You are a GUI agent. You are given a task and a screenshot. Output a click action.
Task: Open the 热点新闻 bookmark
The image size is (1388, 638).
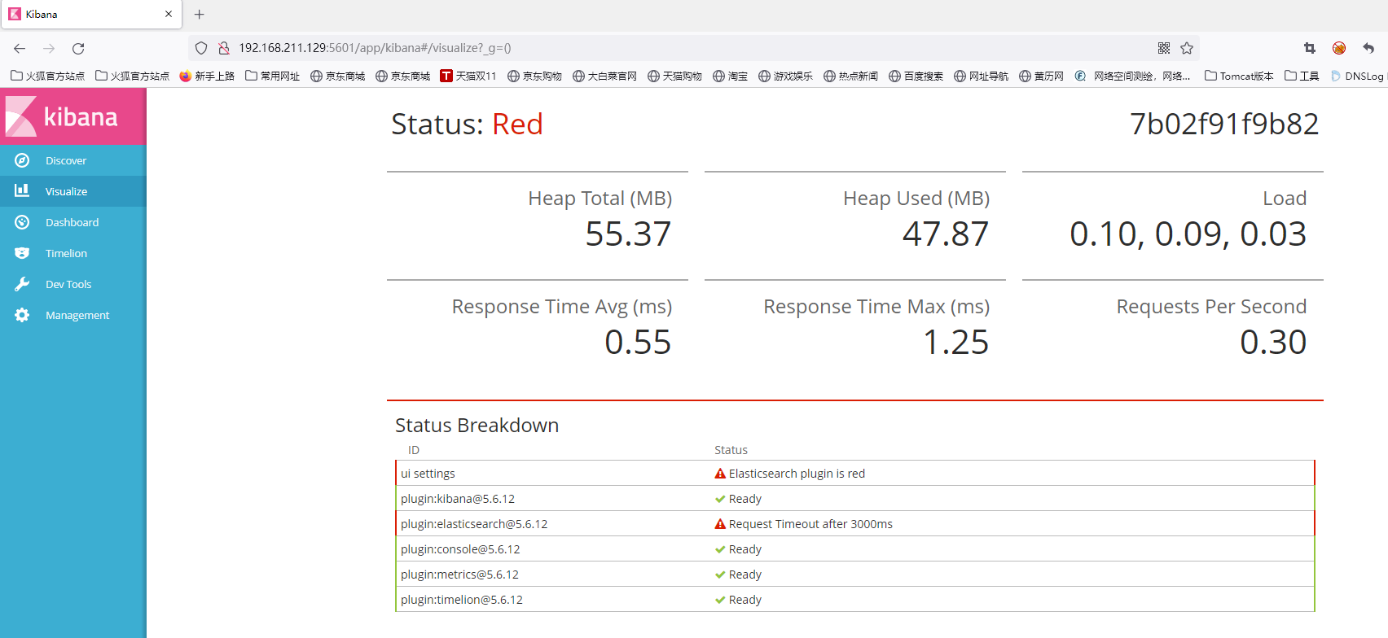pyautogui.click(x=850, y=76)
